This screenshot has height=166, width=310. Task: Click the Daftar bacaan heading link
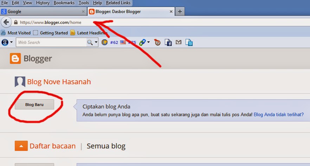tap(53, 146)
